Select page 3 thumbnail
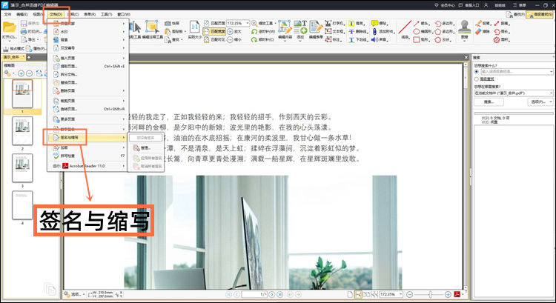This screenshot has height=303, width=556. pyautogui.click(x=22, y=168)
